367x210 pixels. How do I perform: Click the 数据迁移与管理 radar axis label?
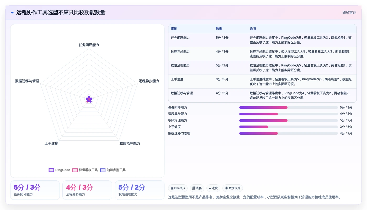point(27,81)
